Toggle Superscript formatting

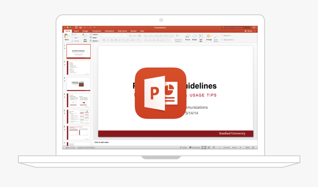[x=120, y=40]
